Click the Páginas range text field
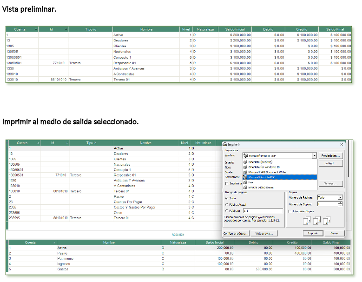This screenshot has width=362, height=282. (263, 211)
